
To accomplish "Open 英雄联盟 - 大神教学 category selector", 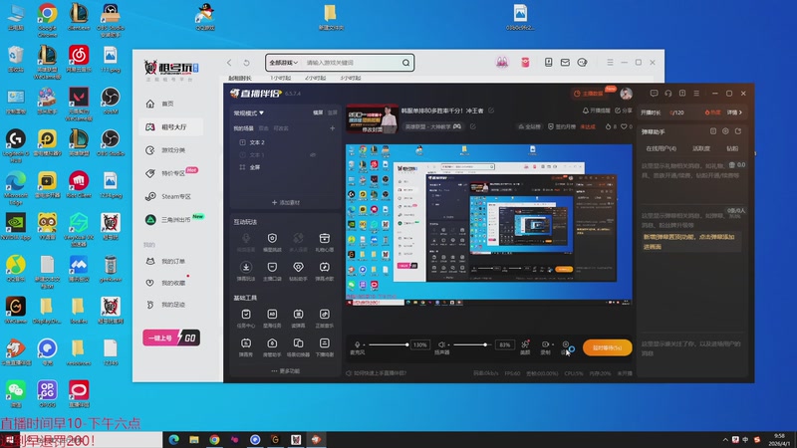I will pyautogui.click(x=432, y=126).
